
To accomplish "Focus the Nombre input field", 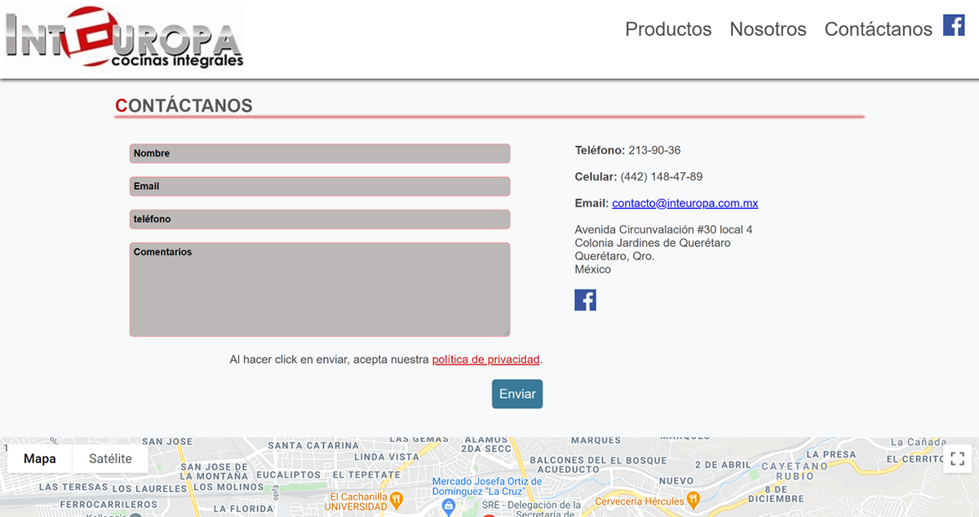I will [320, 153].
